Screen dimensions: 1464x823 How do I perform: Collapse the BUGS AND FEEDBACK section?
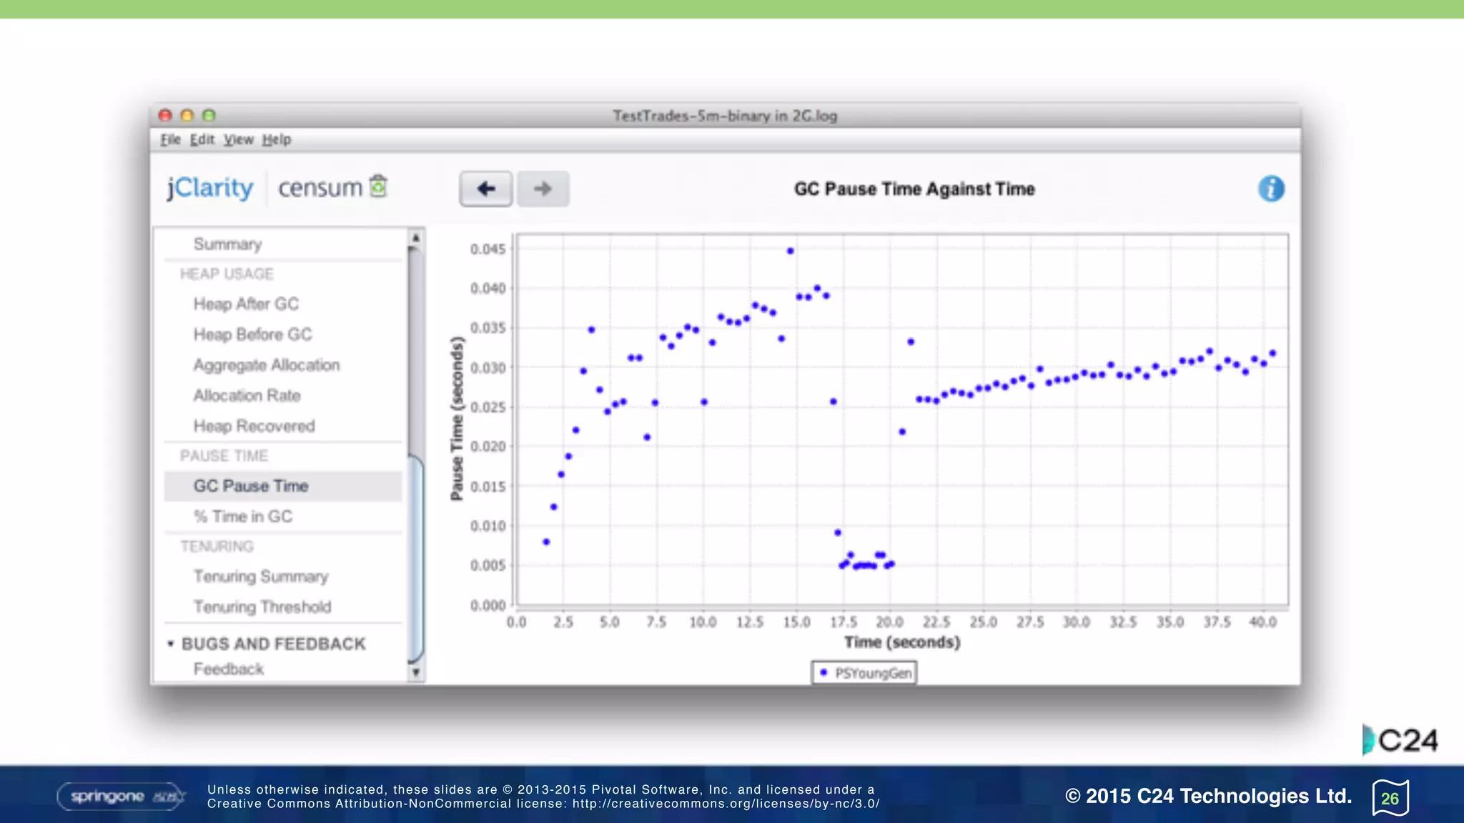click(171, 644)
